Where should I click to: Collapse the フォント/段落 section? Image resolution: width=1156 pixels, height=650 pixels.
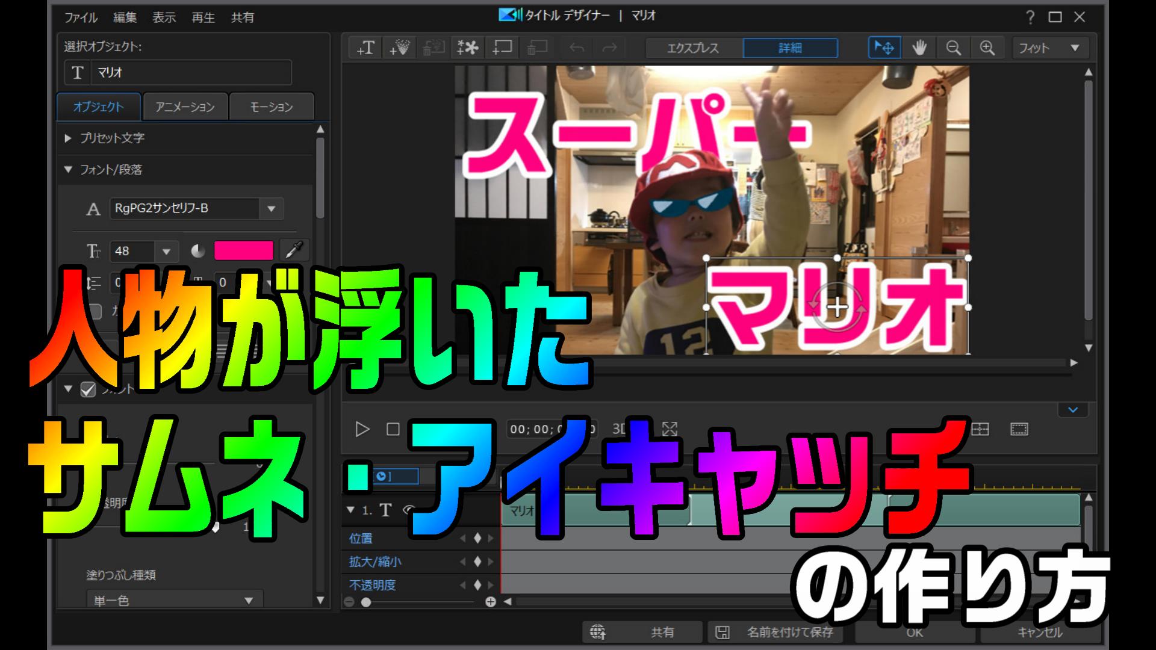(68, 170)
